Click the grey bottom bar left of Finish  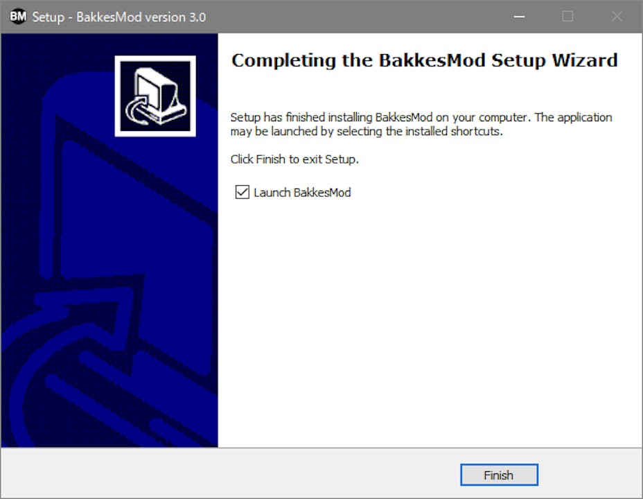[x=229, y=474]
